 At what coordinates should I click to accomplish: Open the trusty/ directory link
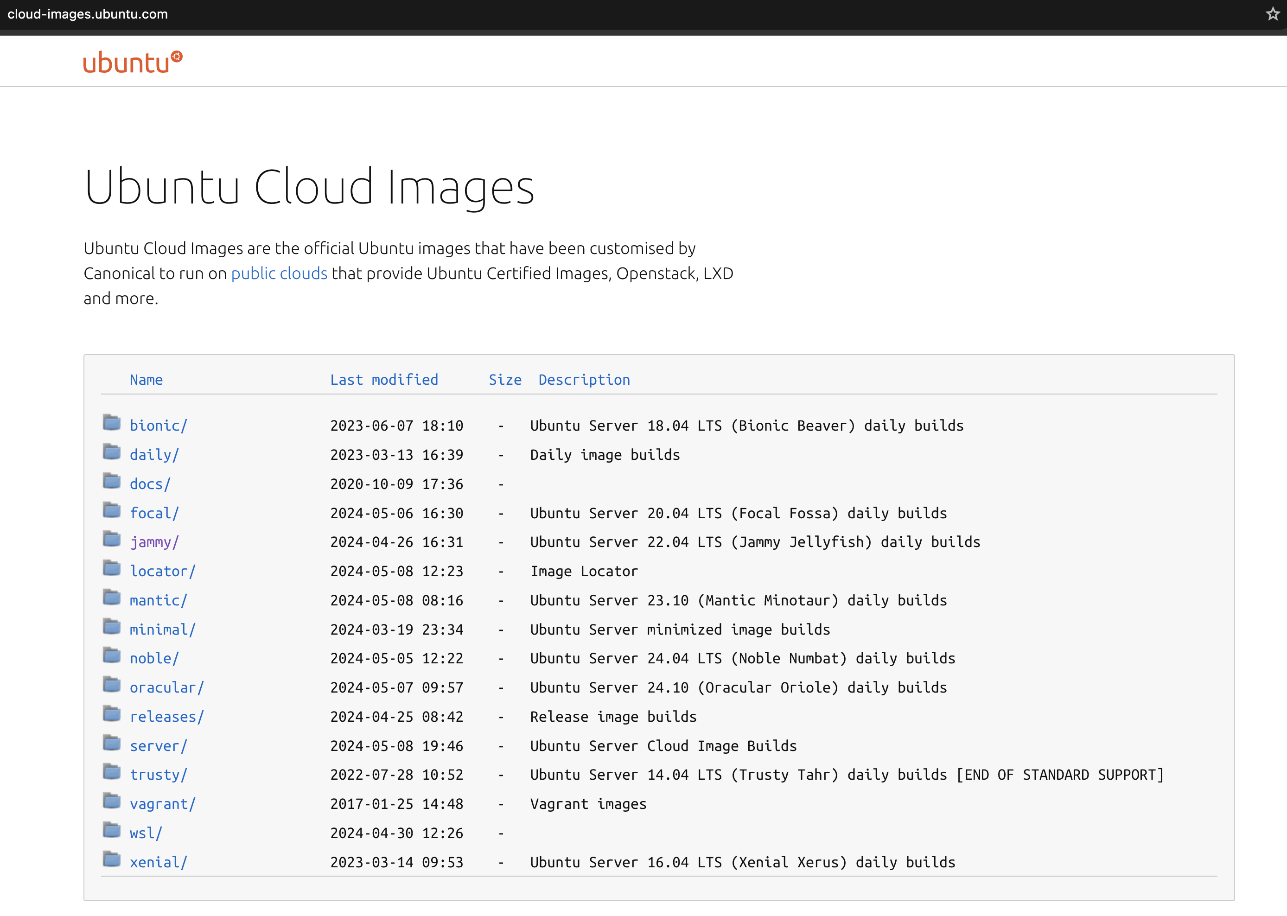pyautogui.click(x=159, y=775)
